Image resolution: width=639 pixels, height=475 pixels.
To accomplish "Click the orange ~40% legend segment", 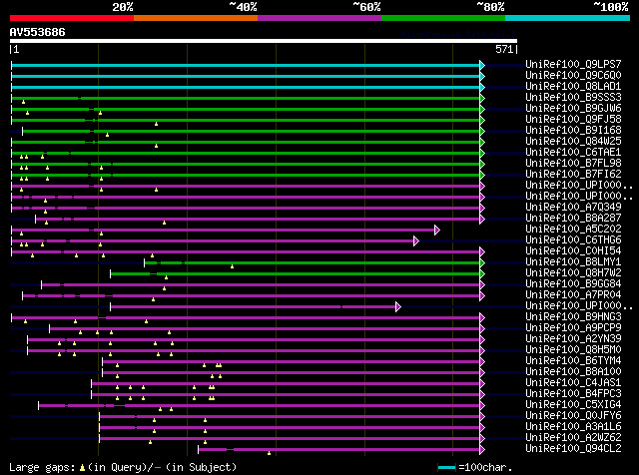I will pyautogui.click(x=196, y=18).
